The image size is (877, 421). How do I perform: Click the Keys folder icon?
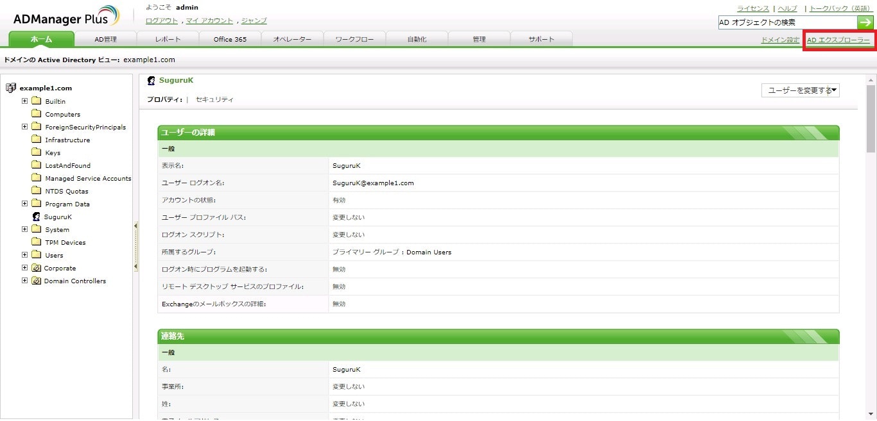point(37,153)
